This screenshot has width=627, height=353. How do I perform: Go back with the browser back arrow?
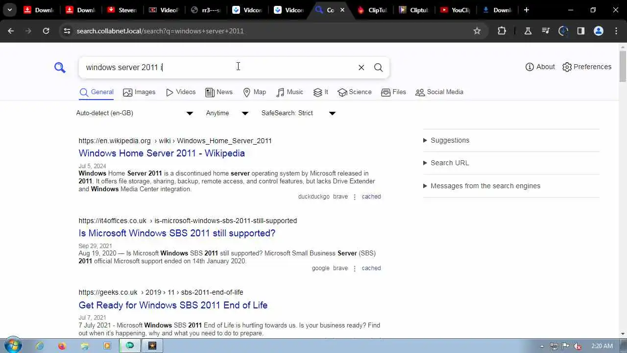pyautogui.click(x=11, y=31)
